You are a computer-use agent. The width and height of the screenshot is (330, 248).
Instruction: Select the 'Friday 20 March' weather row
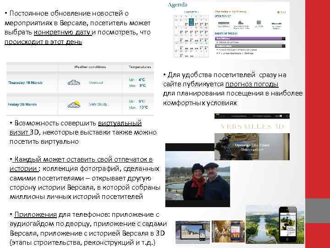[80, 104]
